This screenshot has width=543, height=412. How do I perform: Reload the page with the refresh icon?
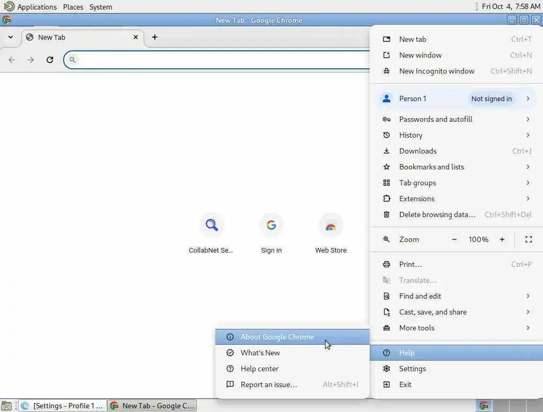pyautogui.click(x=50, y=60)
